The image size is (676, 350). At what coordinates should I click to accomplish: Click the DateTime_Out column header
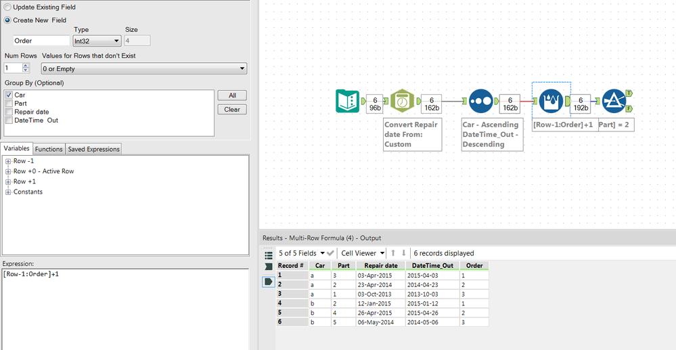tap(433, 265)
